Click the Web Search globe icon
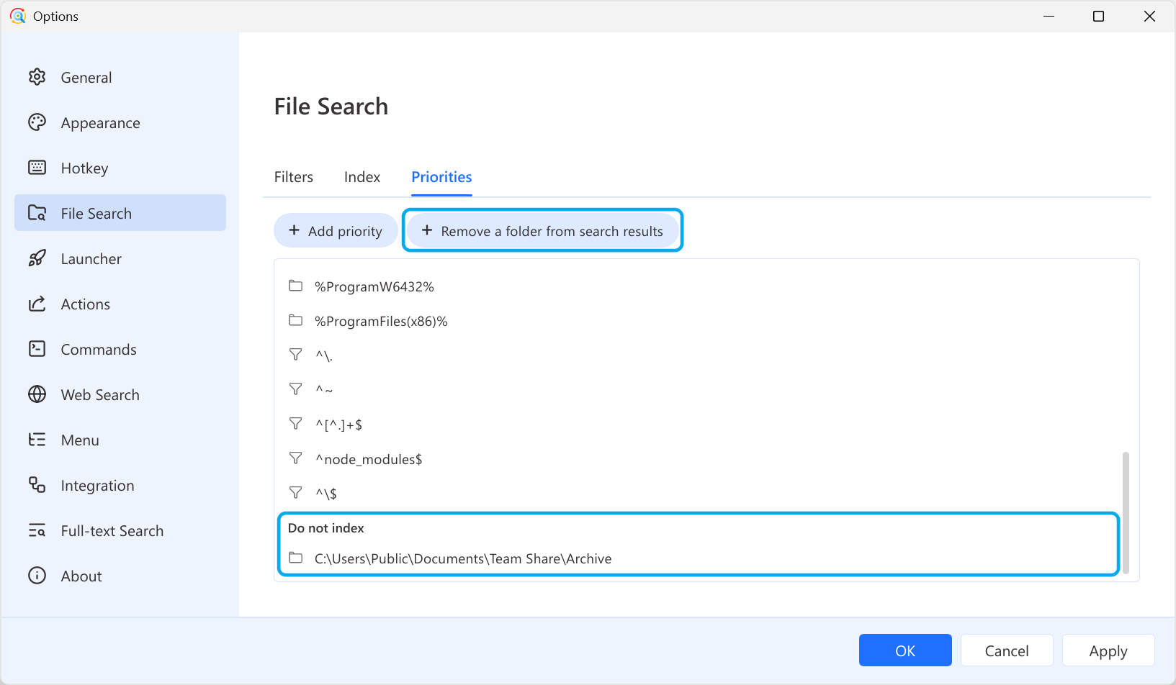The width and height of the screenshot is (1176, 685). (x=37, y=394)
